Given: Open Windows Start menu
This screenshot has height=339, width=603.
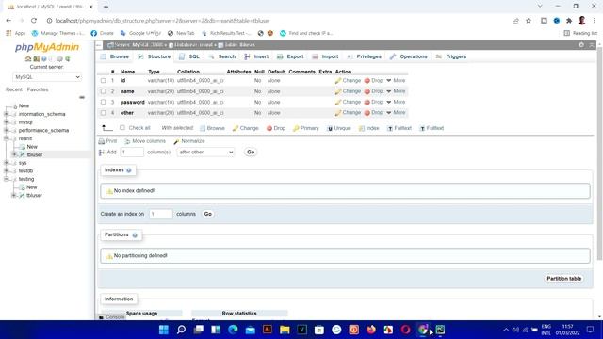Looking at the screenshot, I should [164, 330].
